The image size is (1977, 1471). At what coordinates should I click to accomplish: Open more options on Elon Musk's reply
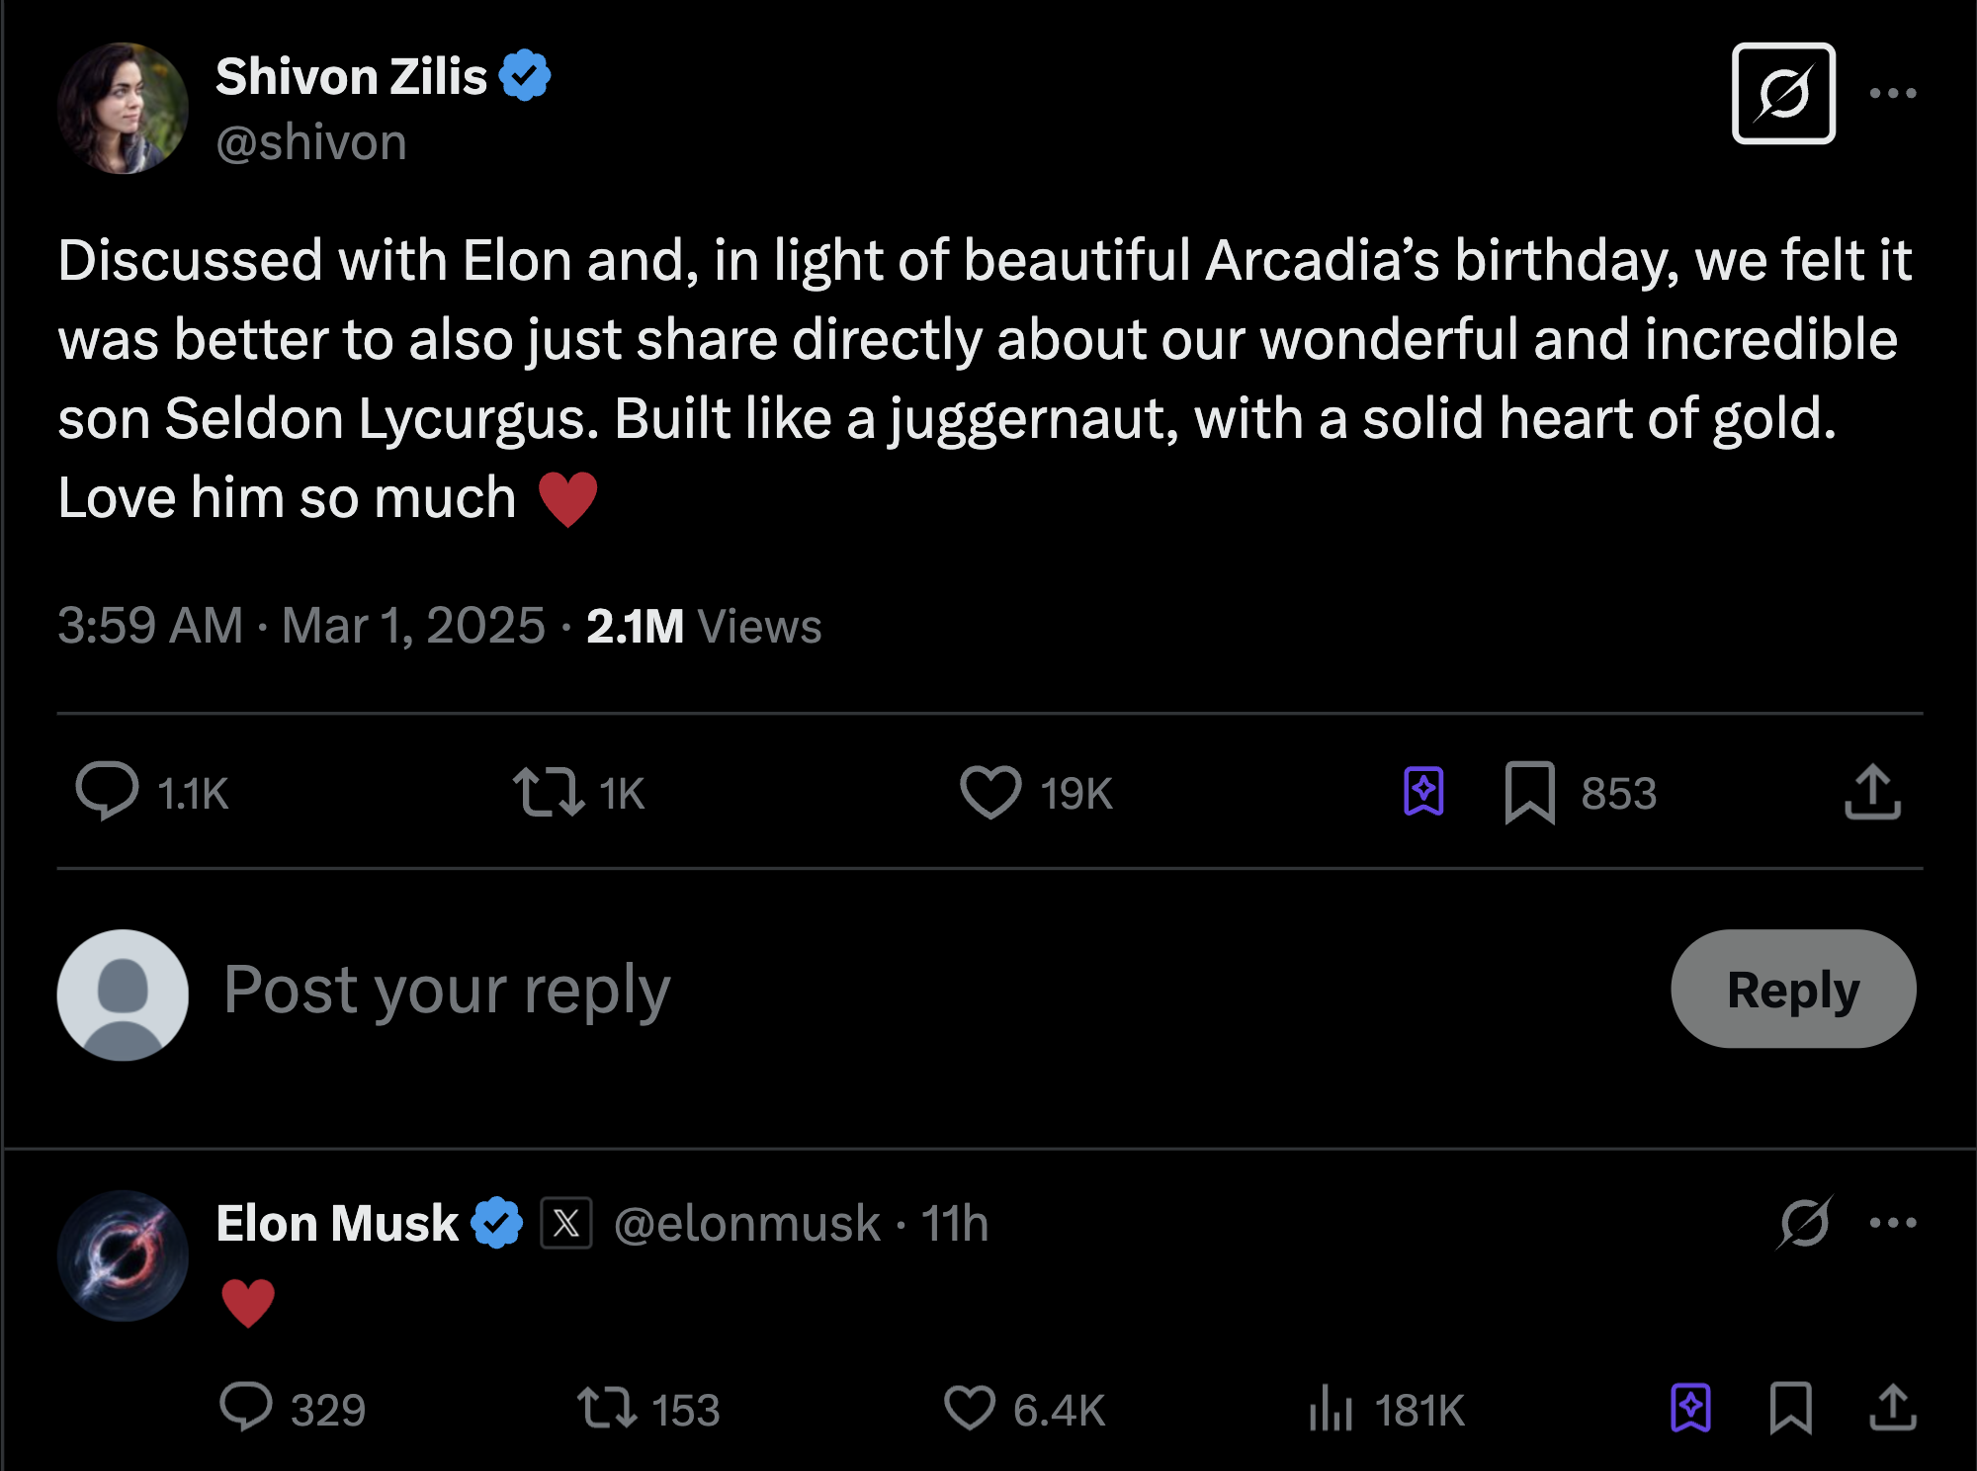click(1893, 1223)
